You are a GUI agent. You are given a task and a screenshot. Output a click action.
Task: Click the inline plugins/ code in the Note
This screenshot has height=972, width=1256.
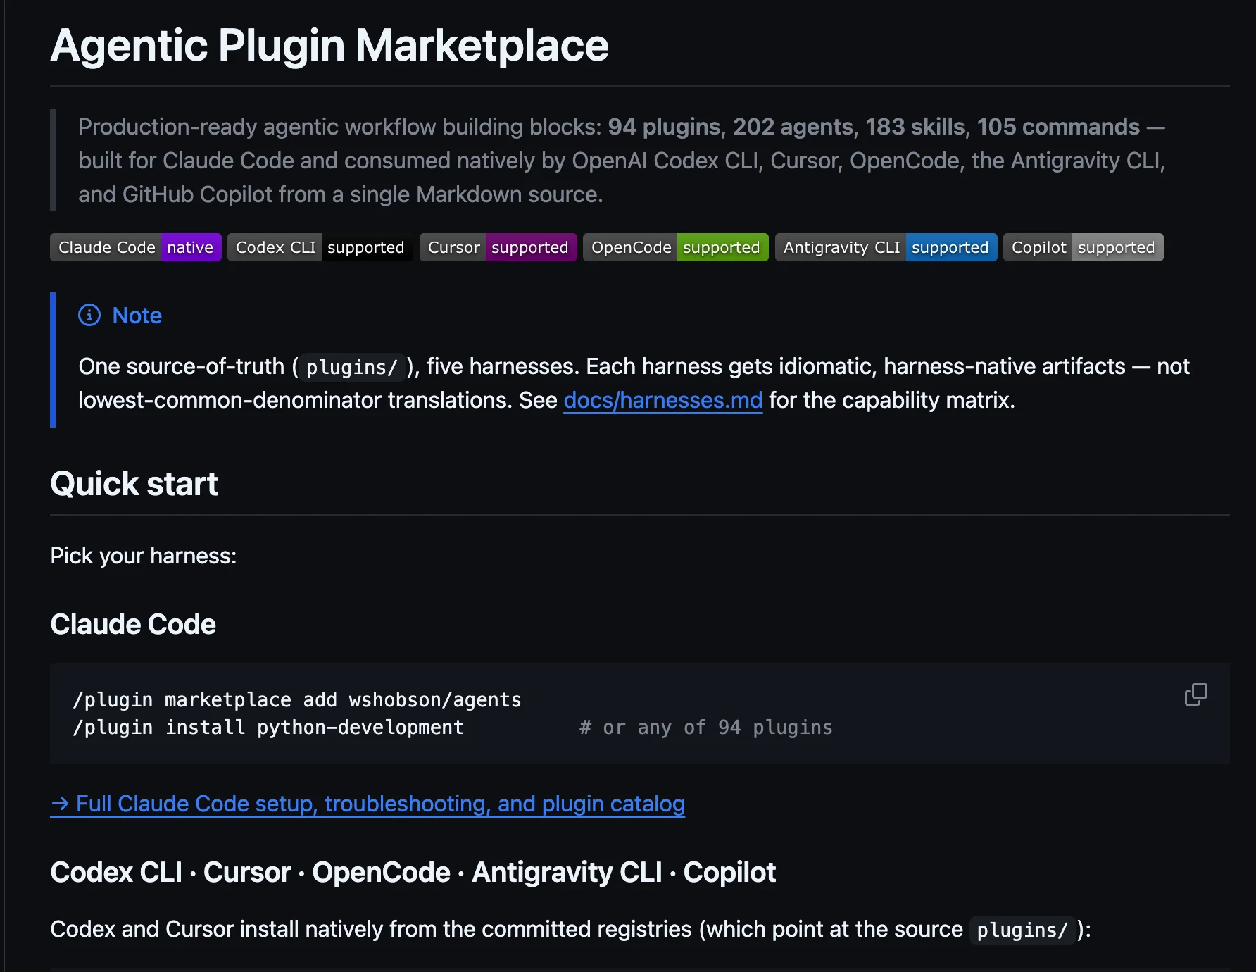click(x=352, y=367)
